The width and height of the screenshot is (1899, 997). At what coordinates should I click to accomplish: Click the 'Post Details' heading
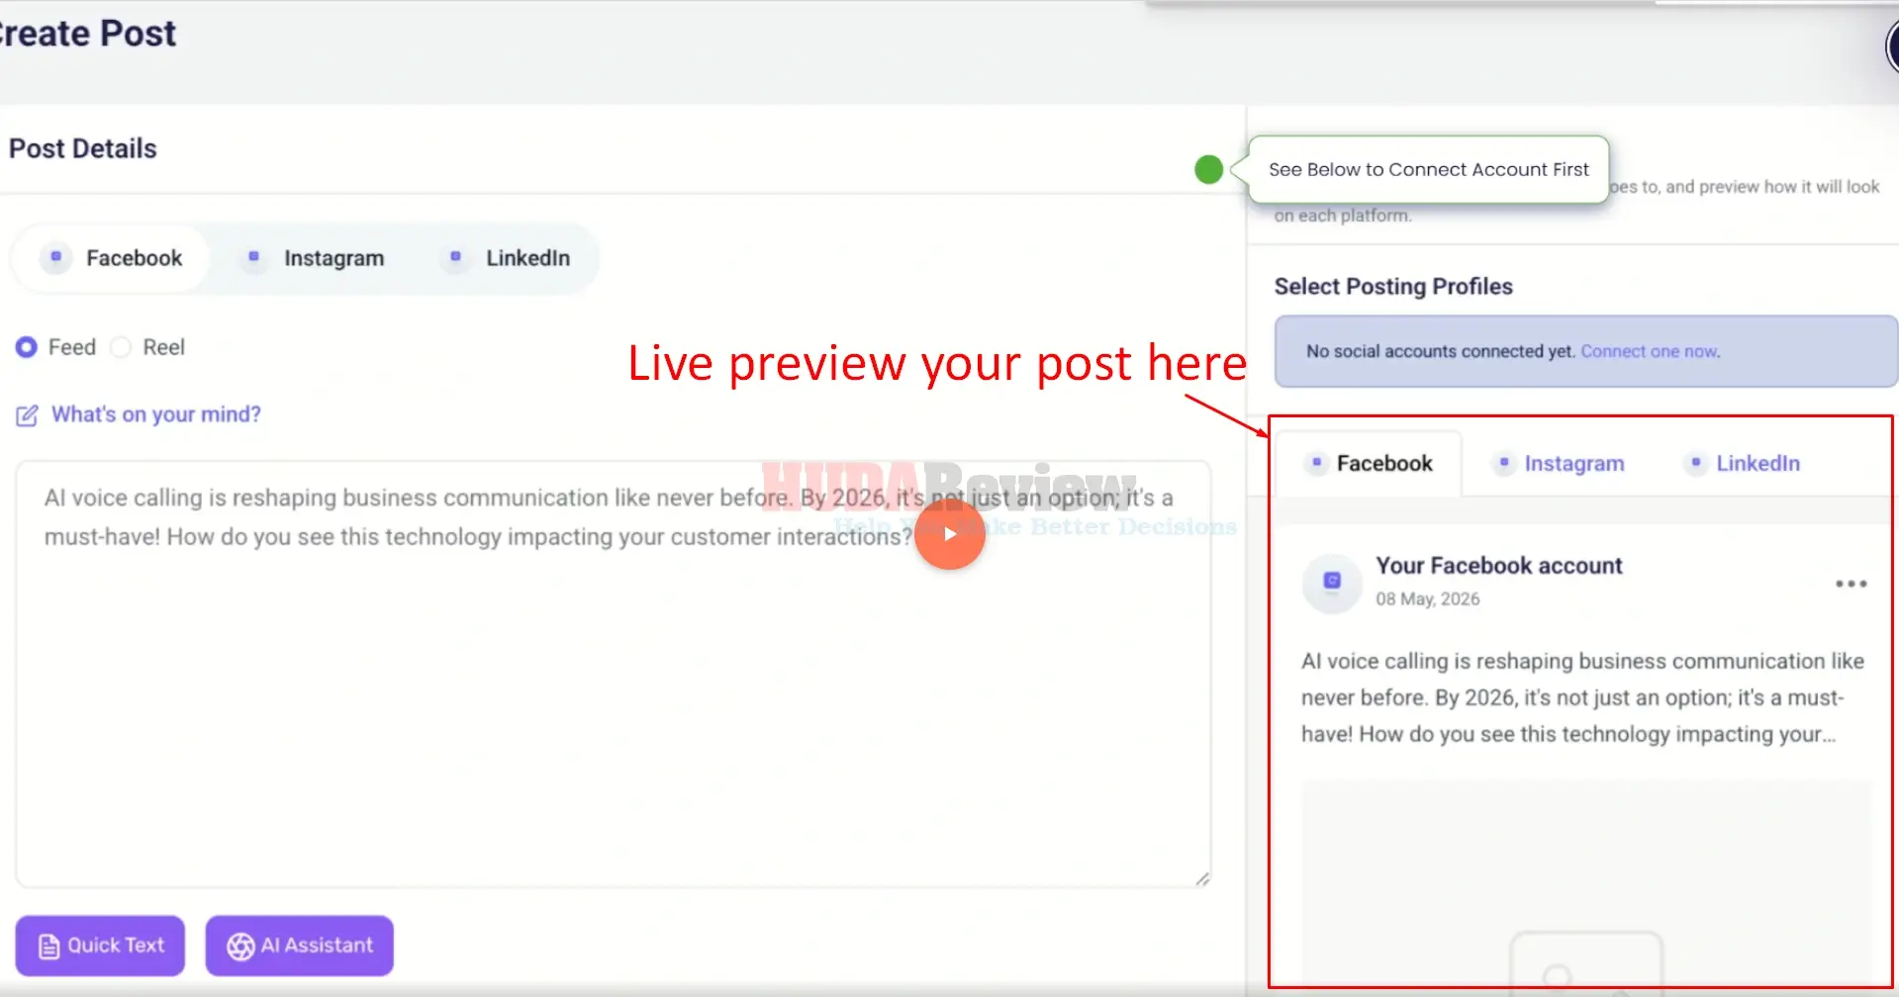pos(83,148)
